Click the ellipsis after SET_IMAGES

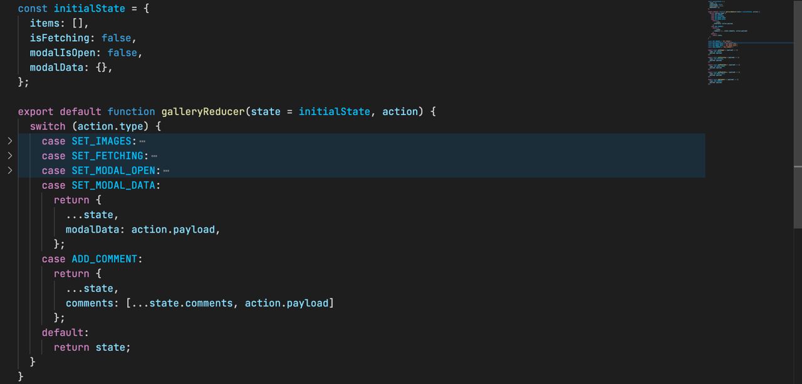coord(143,141)
